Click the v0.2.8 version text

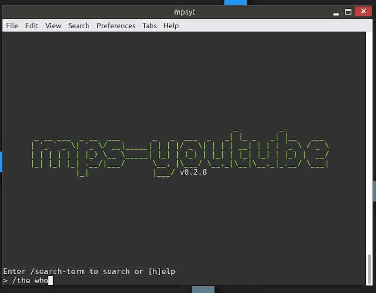click(x=193, y=172)
